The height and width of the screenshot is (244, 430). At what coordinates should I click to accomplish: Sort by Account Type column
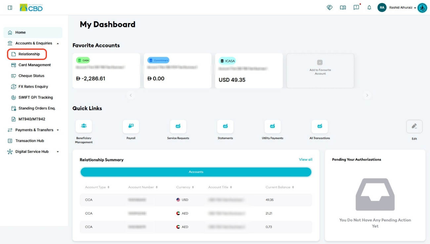click(x=97, y=187)
